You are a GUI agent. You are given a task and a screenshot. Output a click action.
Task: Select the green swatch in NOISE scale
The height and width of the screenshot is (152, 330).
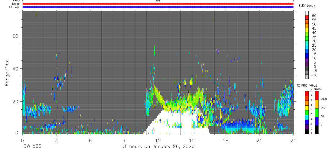pos(317,113)
